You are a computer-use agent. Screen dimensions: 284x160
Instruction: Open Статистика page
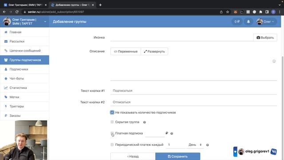point(24,88)
